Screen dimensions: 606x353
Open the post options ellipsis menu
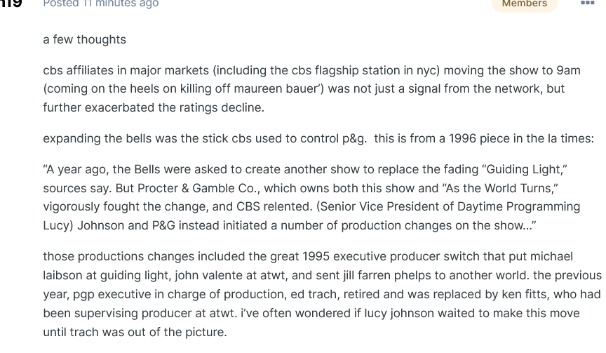[588, 3]
